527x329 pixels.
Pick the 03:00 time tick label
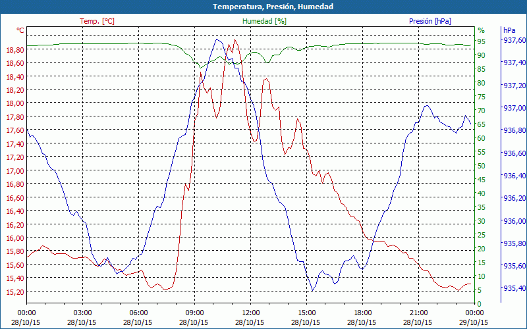[82, 313]
